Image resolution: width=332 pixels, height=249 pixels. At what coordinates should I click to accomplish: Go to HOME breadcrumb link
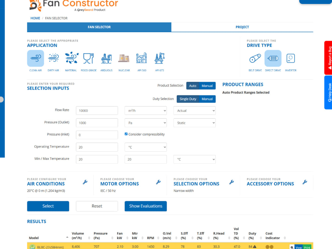click(35, 18)
